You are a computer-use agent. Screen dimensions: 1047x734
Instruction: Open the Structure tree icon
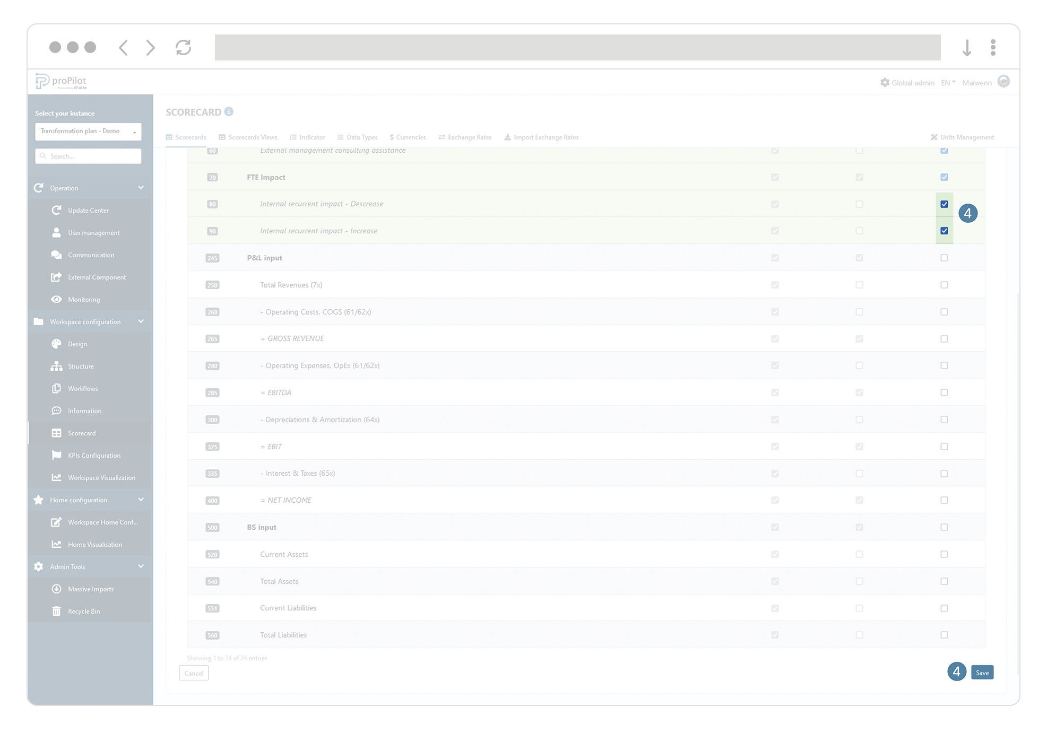pos(57,366)
